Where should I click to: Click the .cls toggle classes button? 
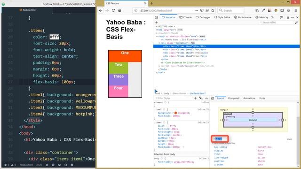coord(206,98)
